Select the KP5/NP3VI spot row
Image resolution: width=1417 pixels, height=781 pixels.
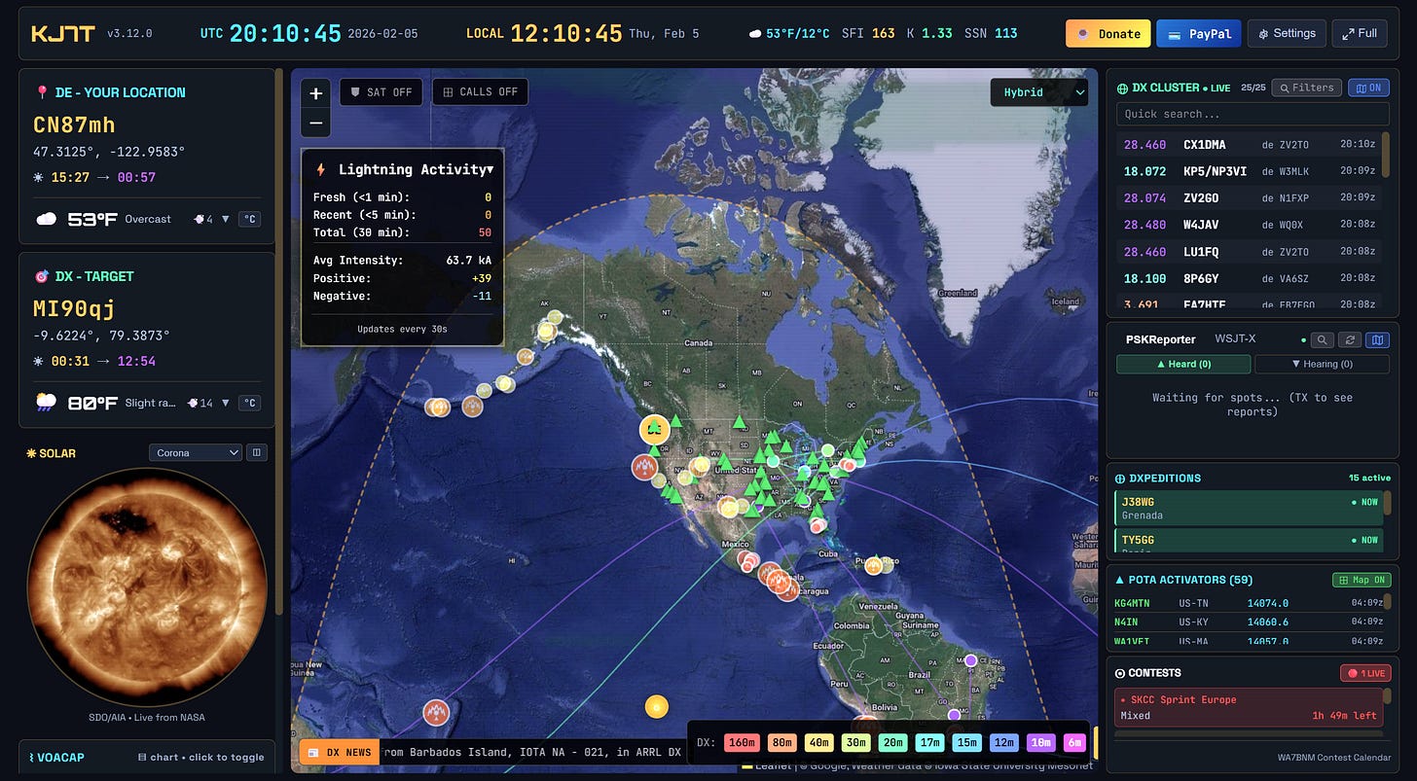tap(1249, 171)
